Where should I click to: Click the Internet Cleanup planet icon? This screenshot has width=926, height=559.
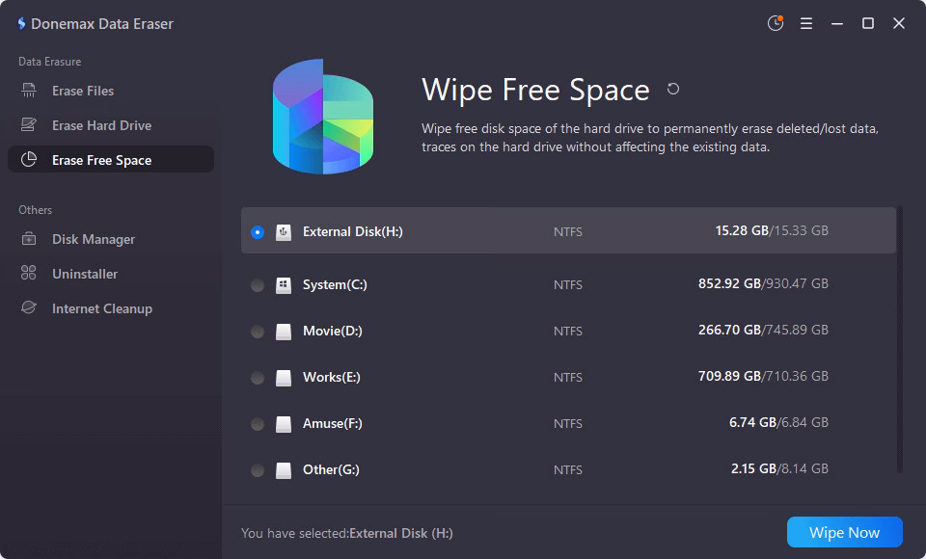coord(28,307)
